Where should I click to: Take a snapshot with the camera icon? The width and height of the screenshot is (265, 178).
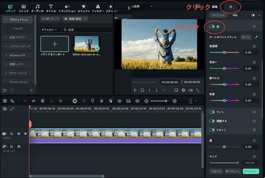click(x=183, y=91)
